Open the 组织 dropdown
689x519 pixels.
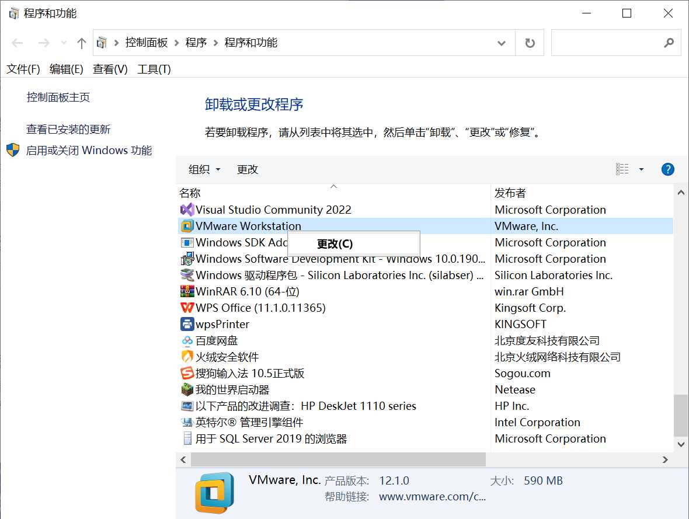(x=204, y=169)
